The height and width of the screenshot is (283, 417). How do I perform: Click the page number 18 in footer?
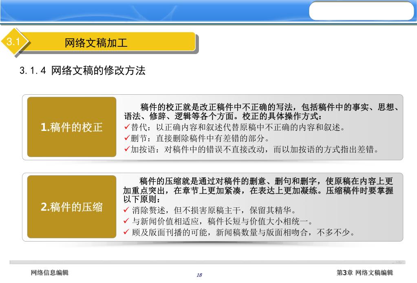point(199,275)
